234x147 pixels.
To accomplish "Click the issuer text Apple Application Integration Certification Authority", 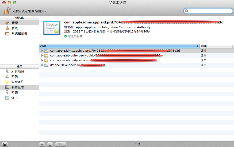I will (x=113, y=27).
